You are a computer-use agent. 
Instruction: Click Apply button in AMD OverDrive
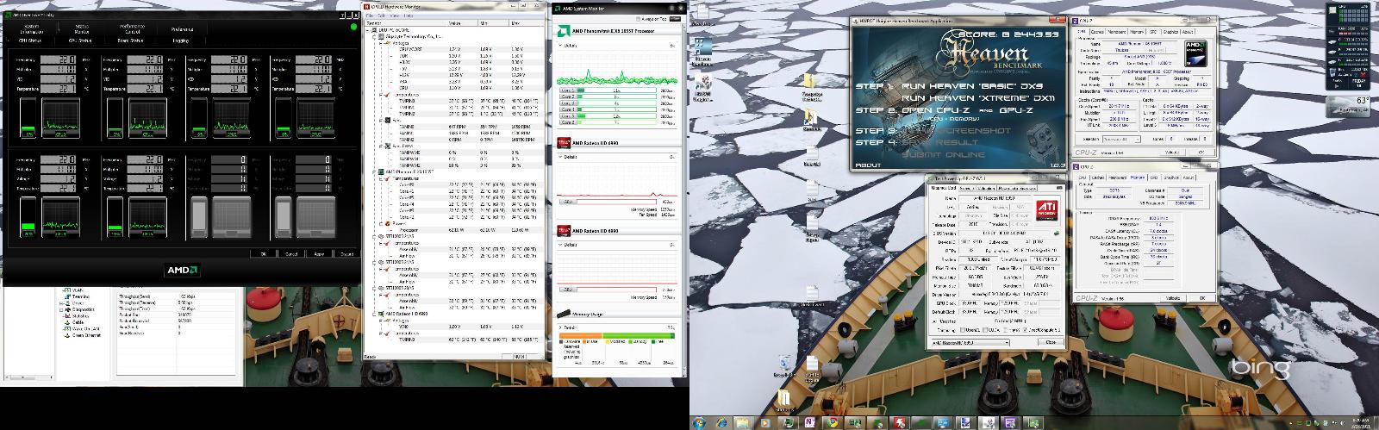tap(319, 254)
